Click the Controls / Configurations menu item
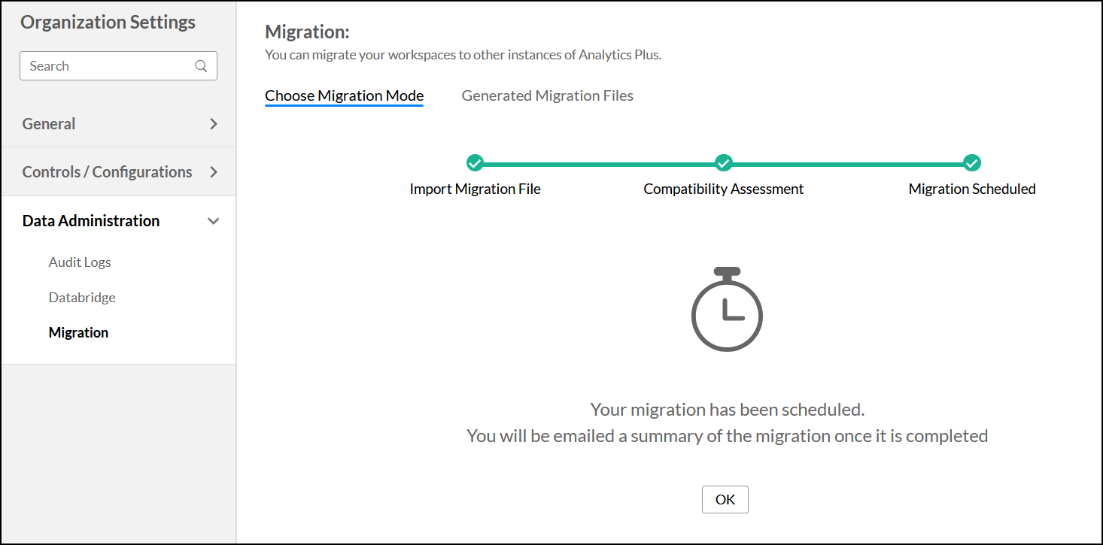The height and width of the screenshot is (545, 1103). pos(106,171)
